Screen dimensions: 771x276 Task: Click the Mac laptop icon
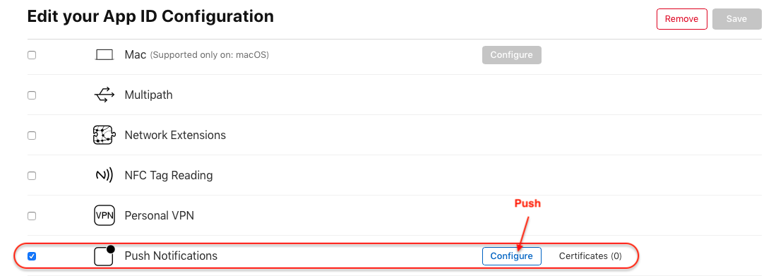point(104,55)
